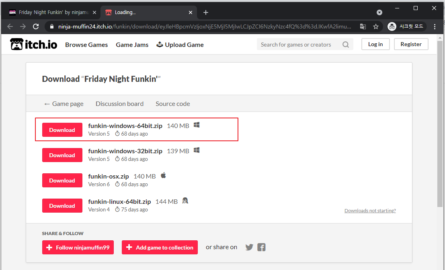Click the incognito mode indicator
The image size is (445, 270).
pos(407,26)
